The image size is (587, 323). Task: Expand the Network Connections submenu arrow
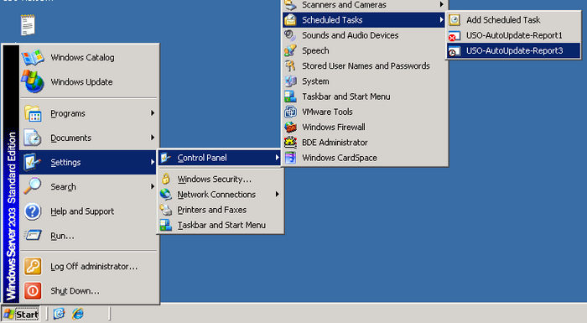(x=277, y=194)
